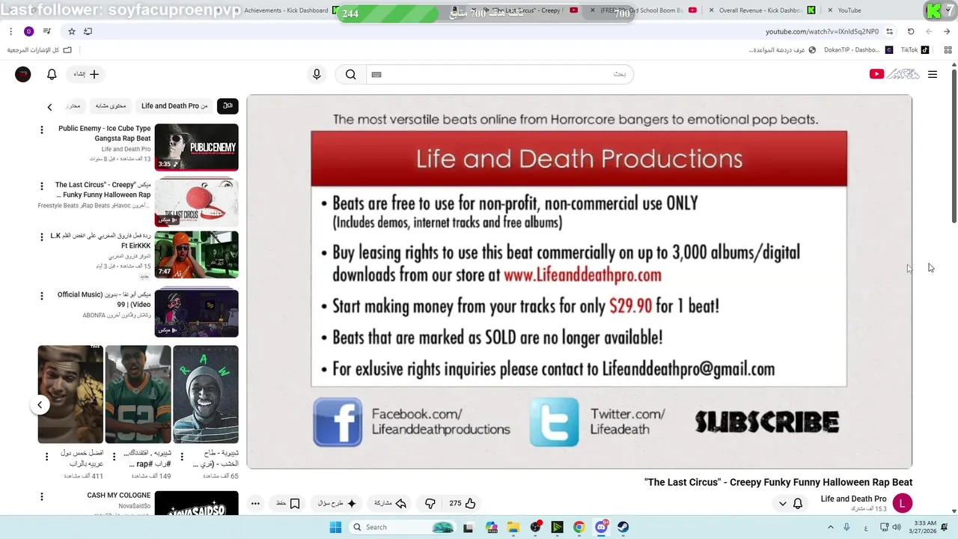This screenshot has width=958, height=539.
Task: Open DokanTIP - Dashboard bookmark
Action: pyautogui.click(x=858, y=50)
